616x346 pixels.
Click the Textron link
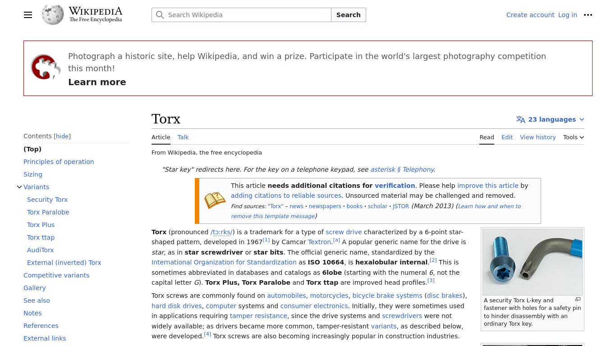pyautogui.click(x=320, y=242)
